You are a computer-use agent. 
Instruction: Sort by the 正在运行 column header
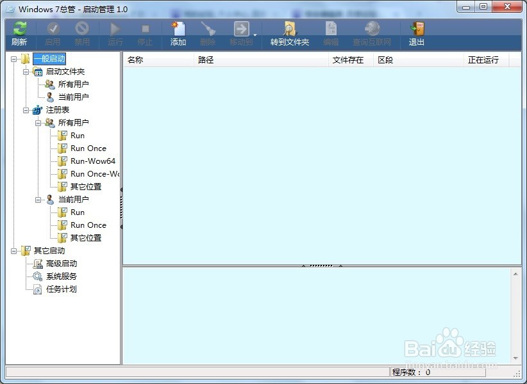pos(487,60)
